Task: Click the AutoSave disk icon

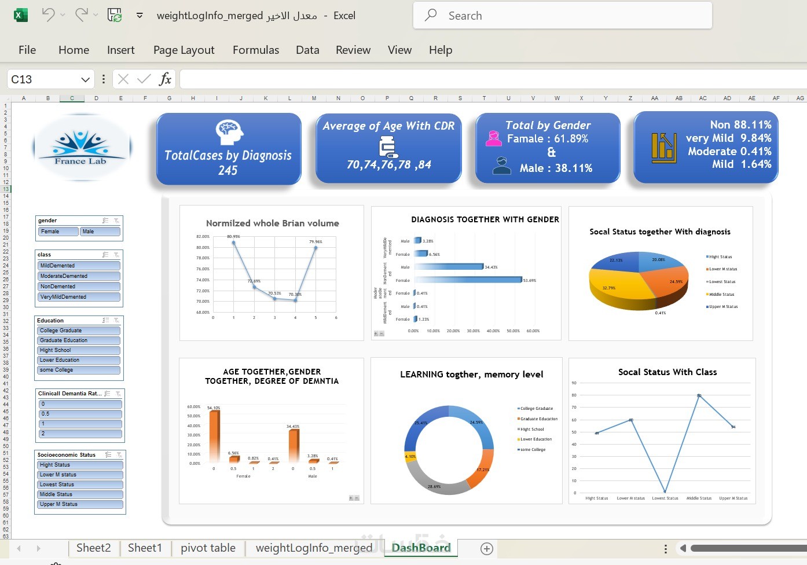Action: tap(115, 15)
